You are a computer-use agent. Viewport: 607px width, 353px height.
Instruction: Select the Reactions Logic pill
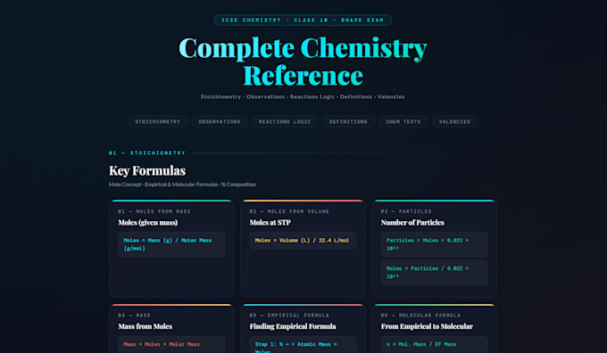[285, 121]
